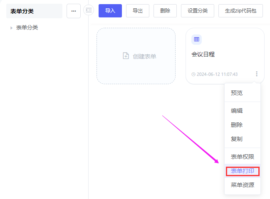The height and width of the screenshot is (199, 270).
Task: Click the clock icon beside the timestamp
Action: (x=193, y=74)
